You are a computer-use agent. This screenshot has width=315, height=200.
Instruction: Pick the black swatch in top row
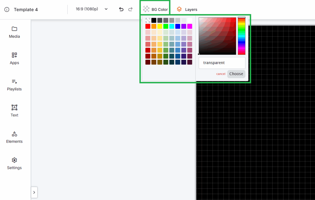click(154, 20)
